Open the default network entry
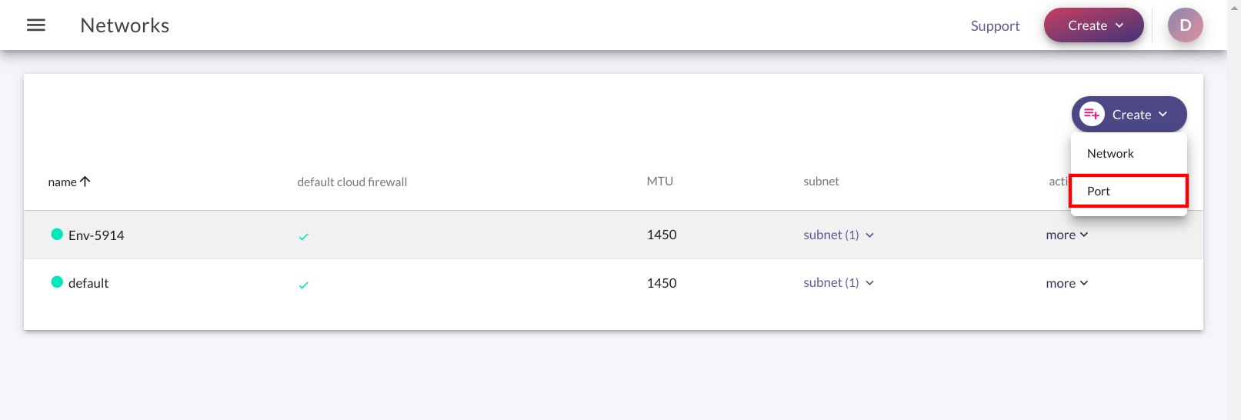This screenshot has height=420, width=1241. click(88, 283)
